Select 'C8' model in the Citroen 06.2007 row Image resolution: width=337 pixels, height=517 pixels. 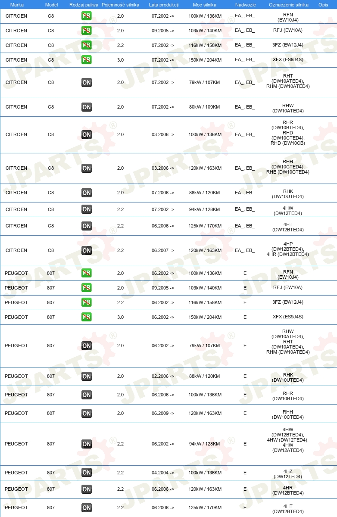pos(51,250)
